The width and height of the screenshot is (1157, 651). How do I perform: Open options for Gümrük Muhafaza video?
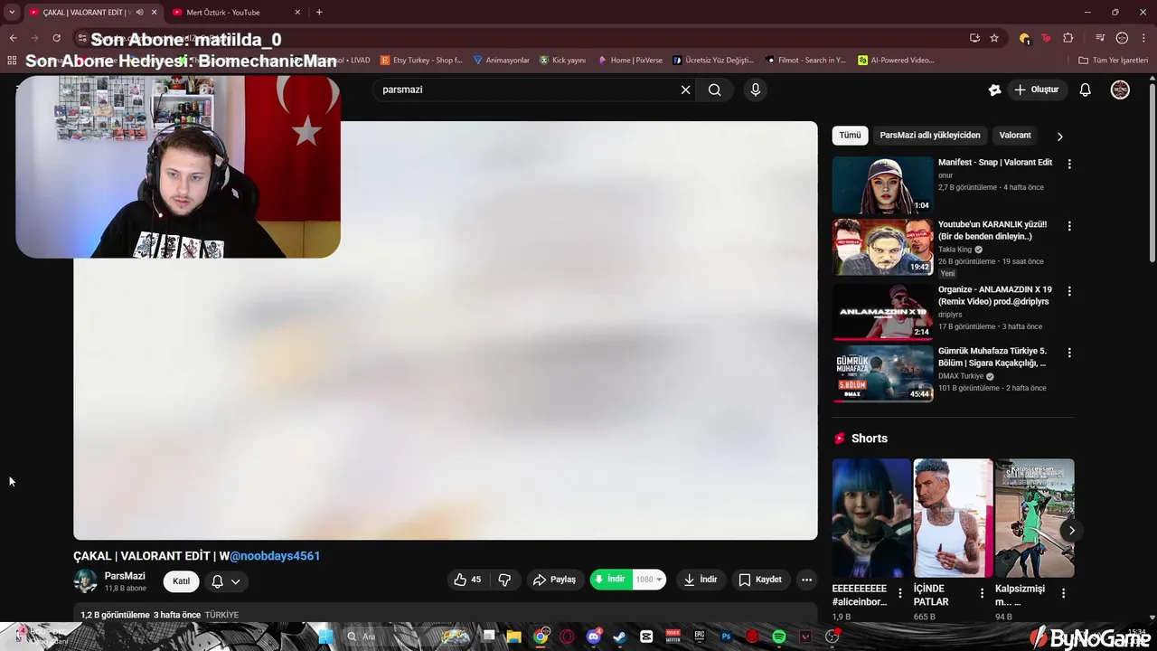pos(1069,353)
